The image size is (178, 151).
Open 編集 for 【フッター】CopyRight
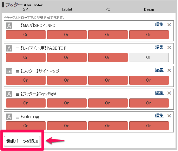(159, 93)
